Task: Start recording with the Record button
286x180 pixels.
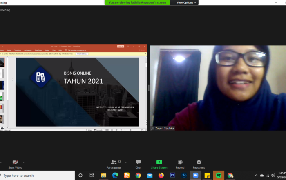Action: [x=180, y=162]
